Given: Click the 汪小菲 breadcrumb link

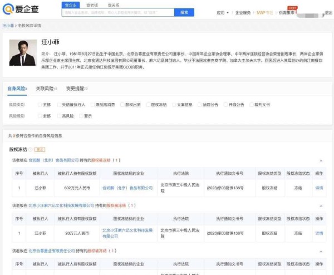Looking at the screenshot, I should coord(8,26).
